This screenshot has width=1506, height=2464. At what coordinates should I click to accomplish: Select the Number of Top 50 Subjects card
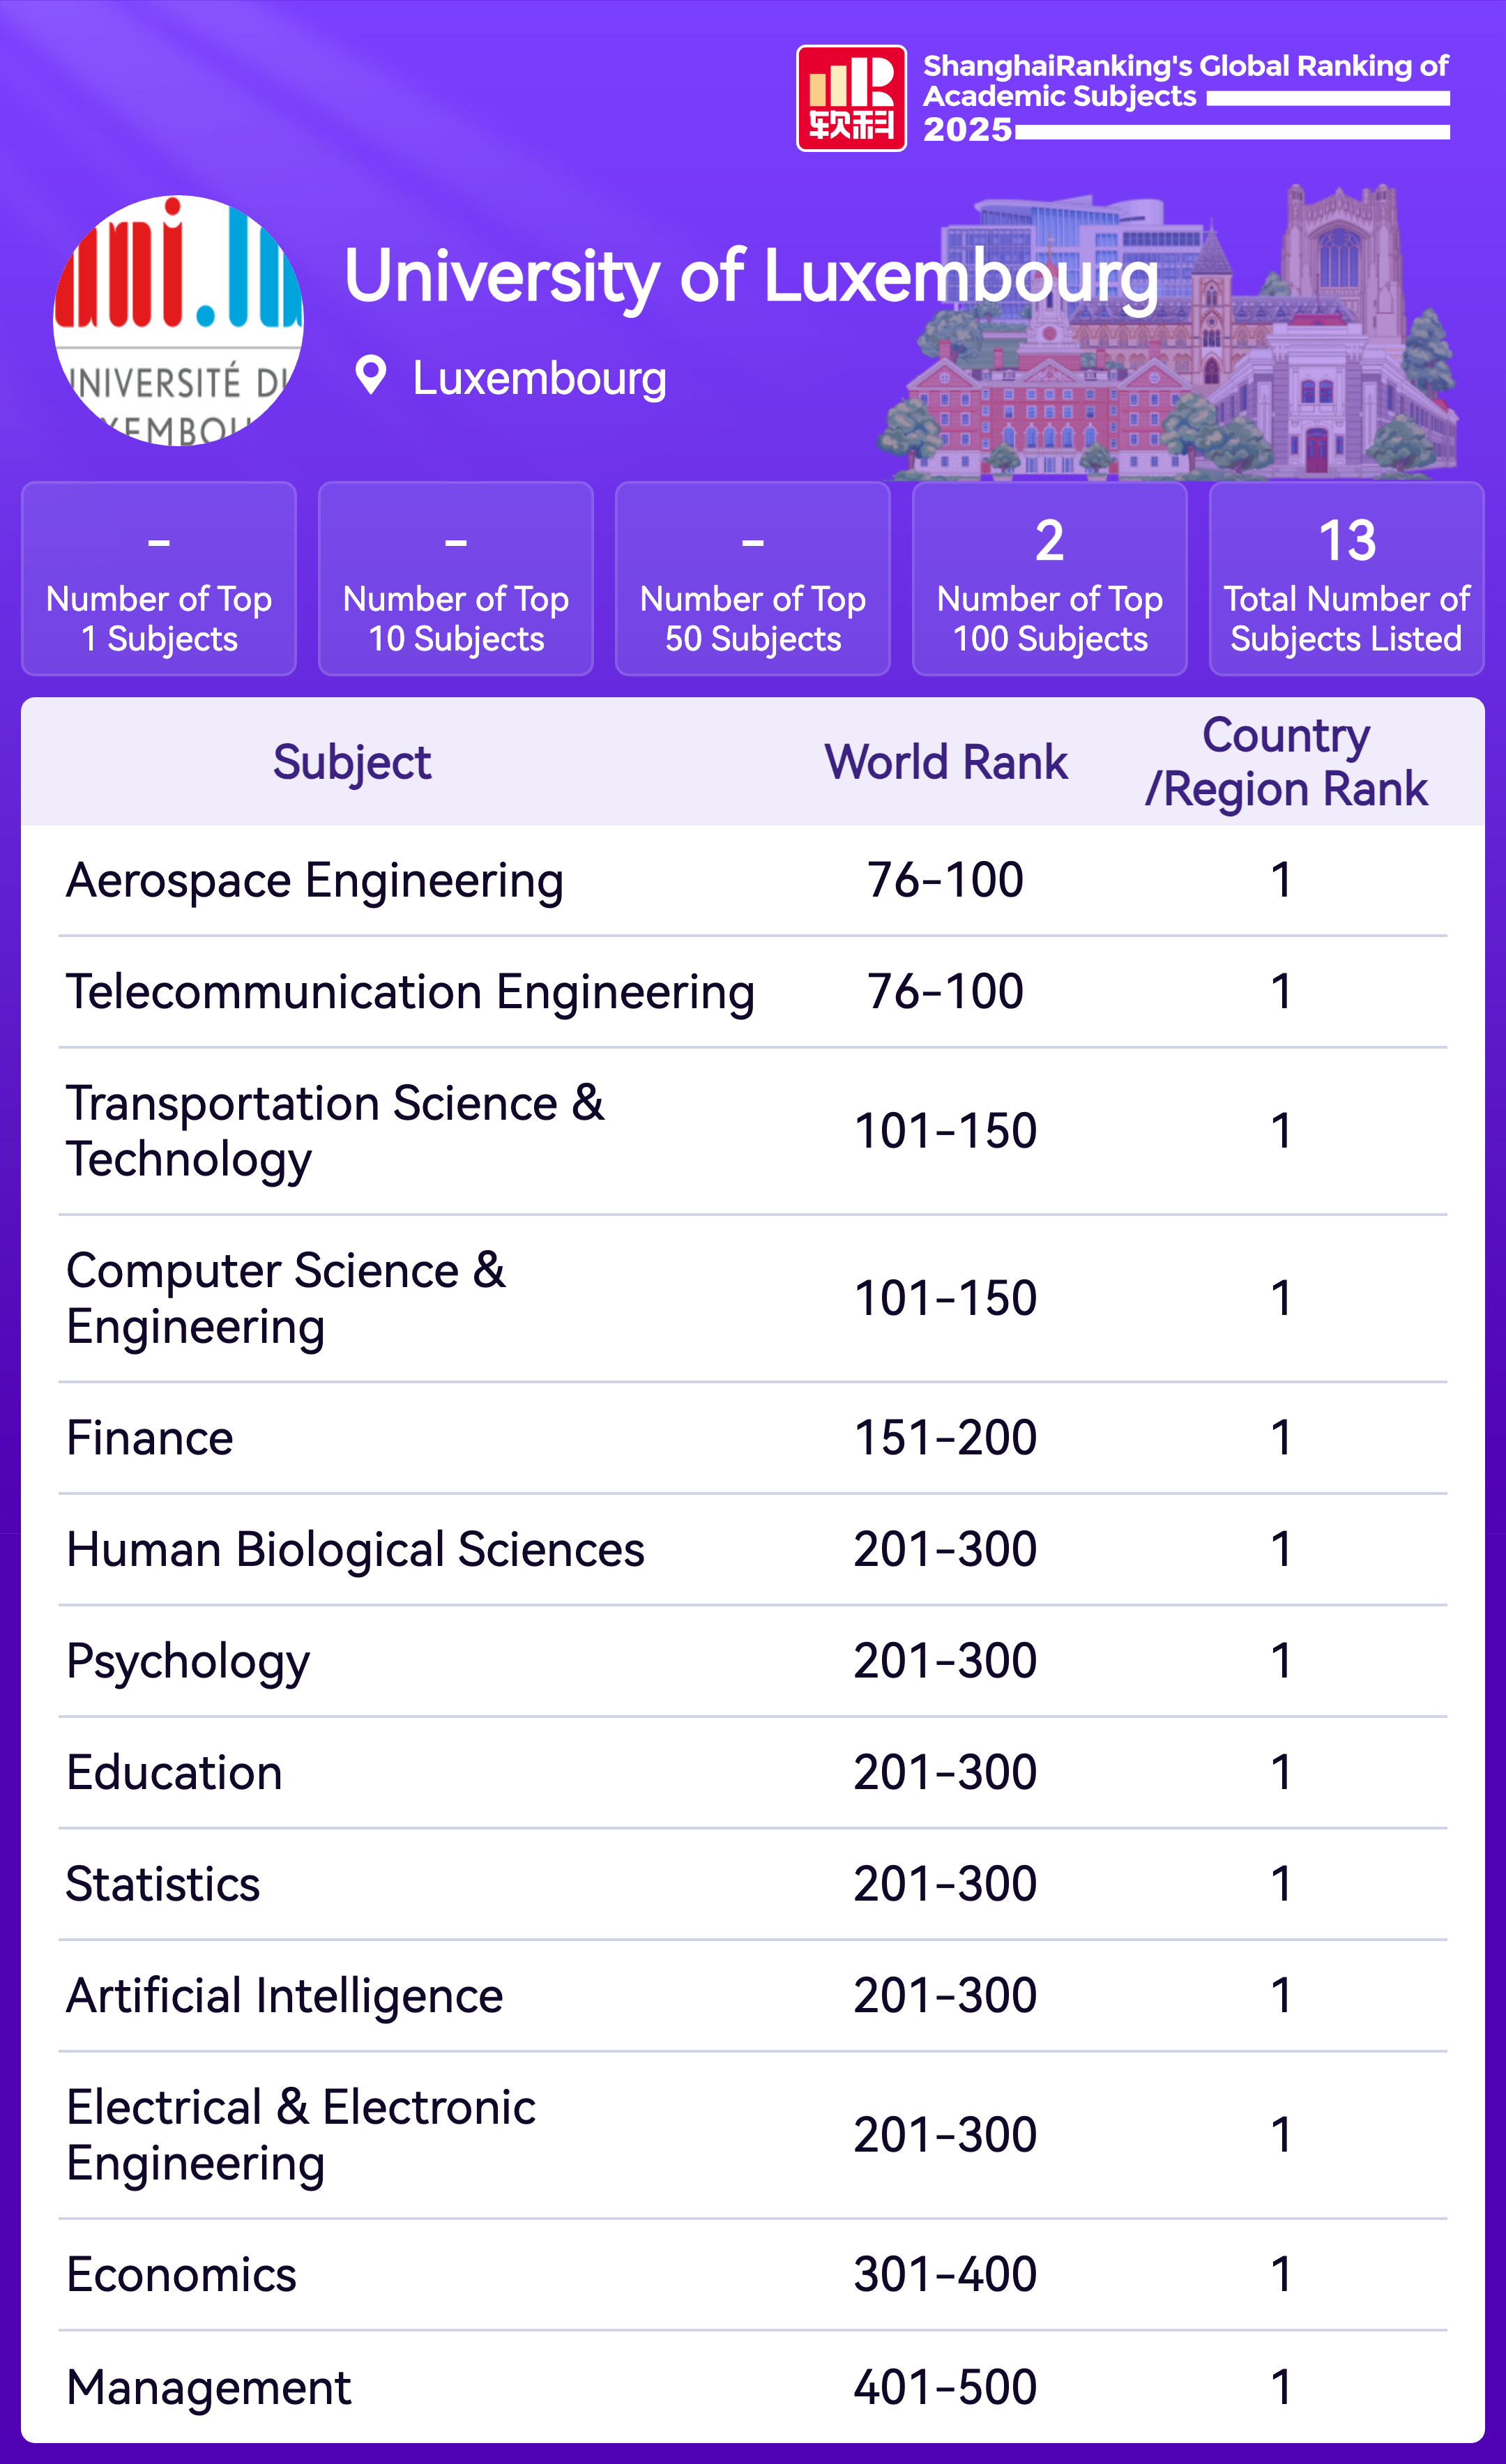coord(753,579)
